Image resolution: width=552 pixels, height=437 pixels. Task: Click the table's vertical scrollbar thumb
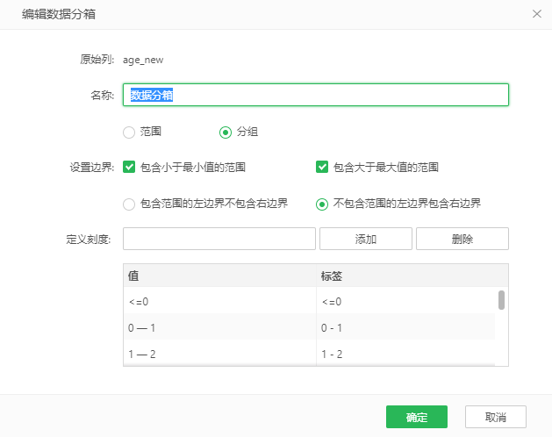click(x=502, y=300)
